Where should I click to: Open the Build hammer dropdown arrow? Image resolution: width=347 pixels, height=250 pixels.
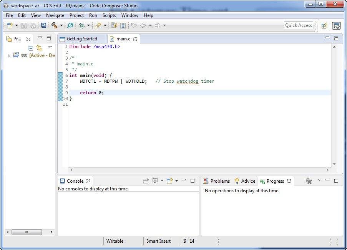[61, 25]
